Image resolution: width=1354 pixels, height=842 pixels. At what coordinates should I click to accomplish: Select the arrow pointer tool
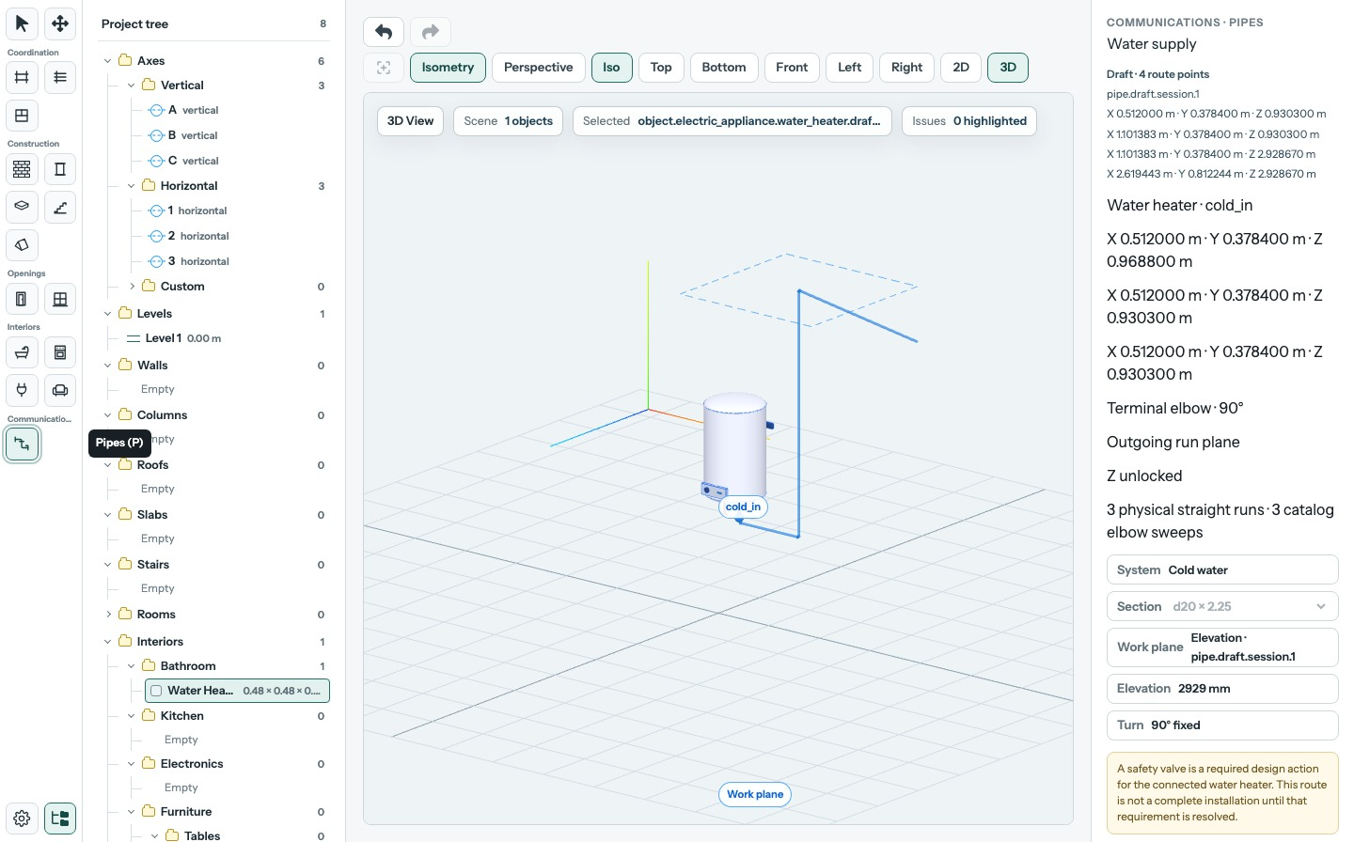(x=22, y=23)
